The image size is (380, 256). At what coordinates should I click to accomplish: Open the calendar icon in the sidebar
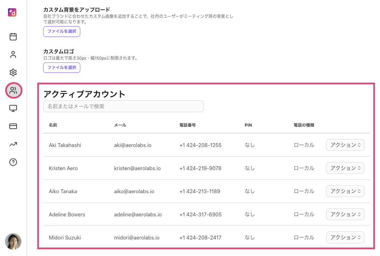(x=13, y=37)
